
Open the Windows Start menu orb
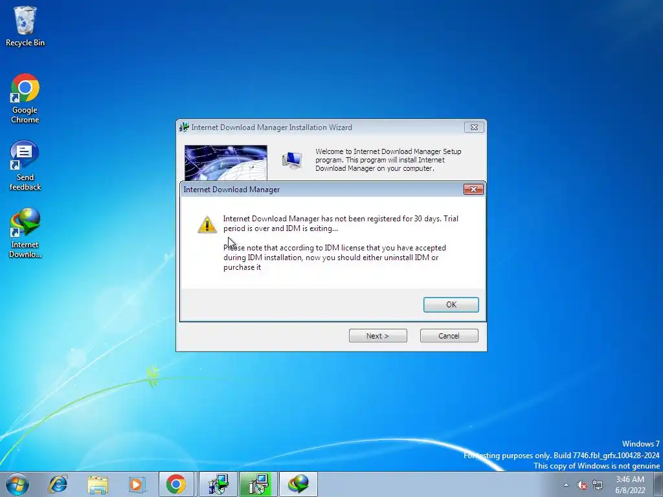click(17, 484)
